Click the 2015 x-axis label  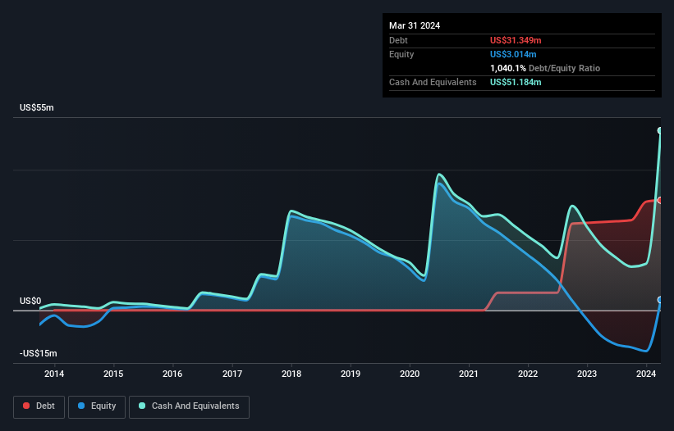click(x=113, y=374)
